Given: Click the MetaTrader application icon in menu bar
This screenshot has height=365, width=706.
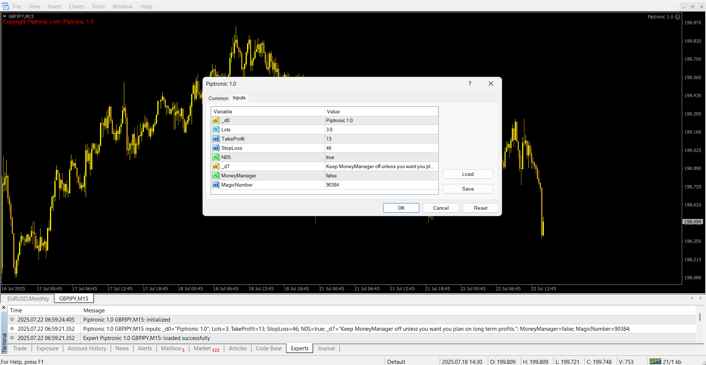Looking at the screenshot, I should tap(6, 6).
